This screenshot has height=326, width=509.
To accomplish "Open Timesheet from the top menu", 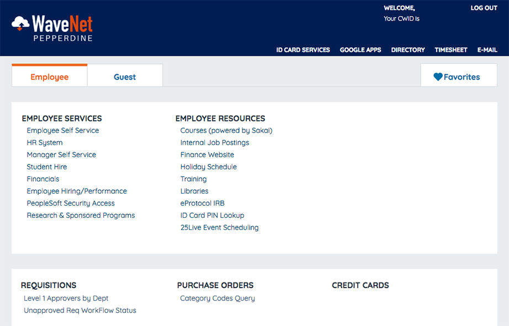I will (x=451, y=50).
